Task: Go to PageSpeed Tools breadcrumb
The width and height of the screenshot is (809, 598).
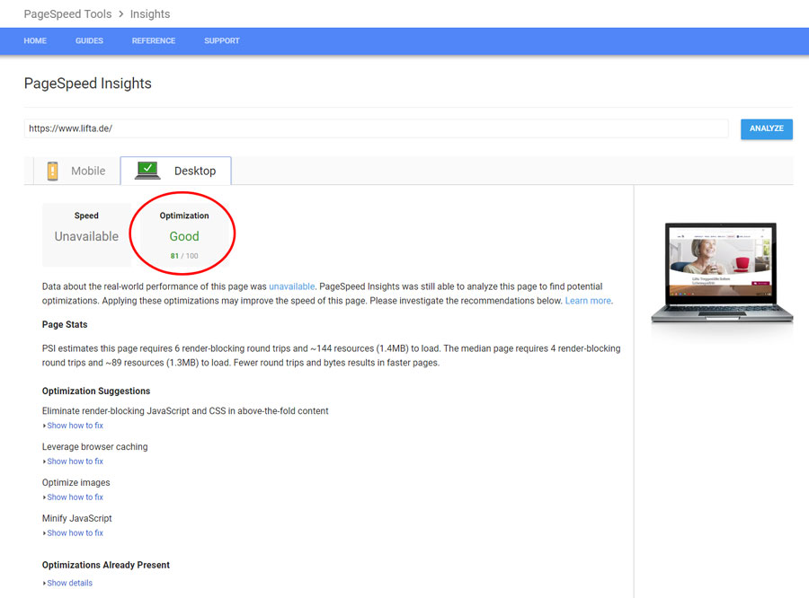Action: pos(67,14)
